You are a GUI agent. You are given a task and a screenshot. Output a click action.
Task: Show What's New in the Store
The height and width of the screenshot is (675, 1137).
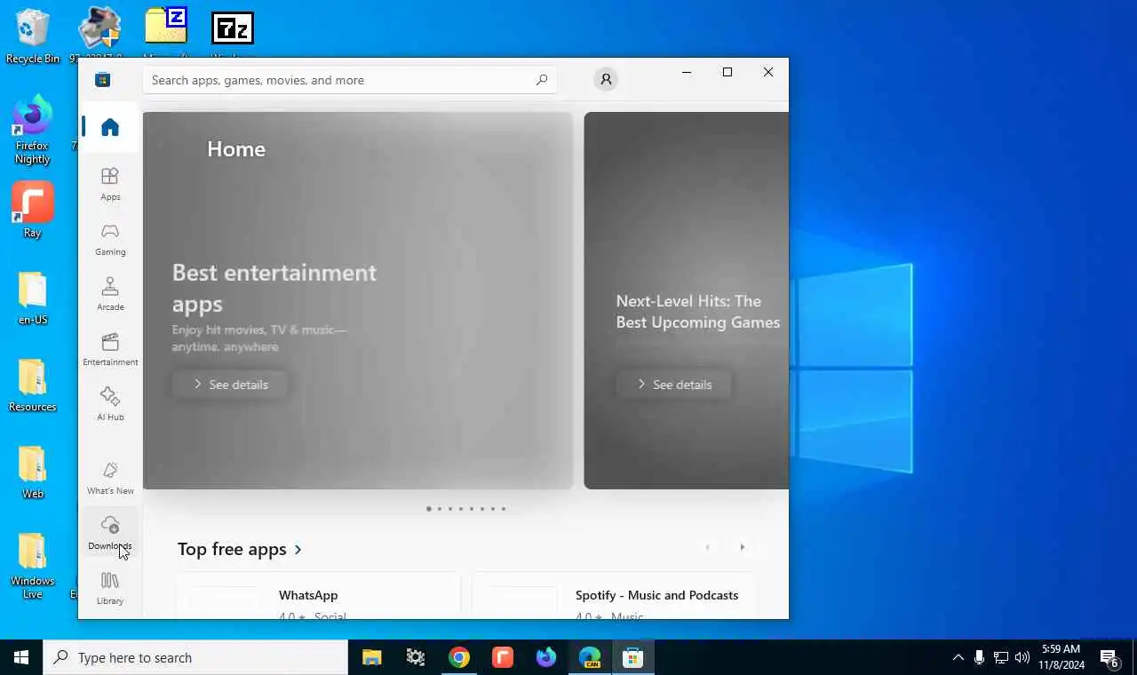coord(110,478)
